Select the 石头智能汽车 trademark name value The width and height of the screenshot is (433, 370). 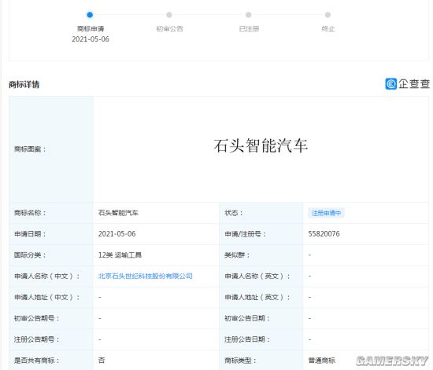(118, 213)
